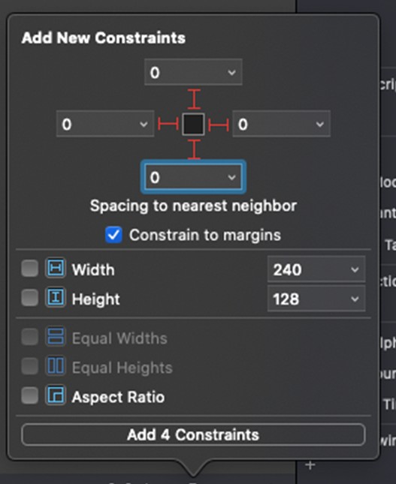Toggle the bottom red spacing constraint strut
The height and width of the screenshot is (484, 396).
[x=194, y=149]
